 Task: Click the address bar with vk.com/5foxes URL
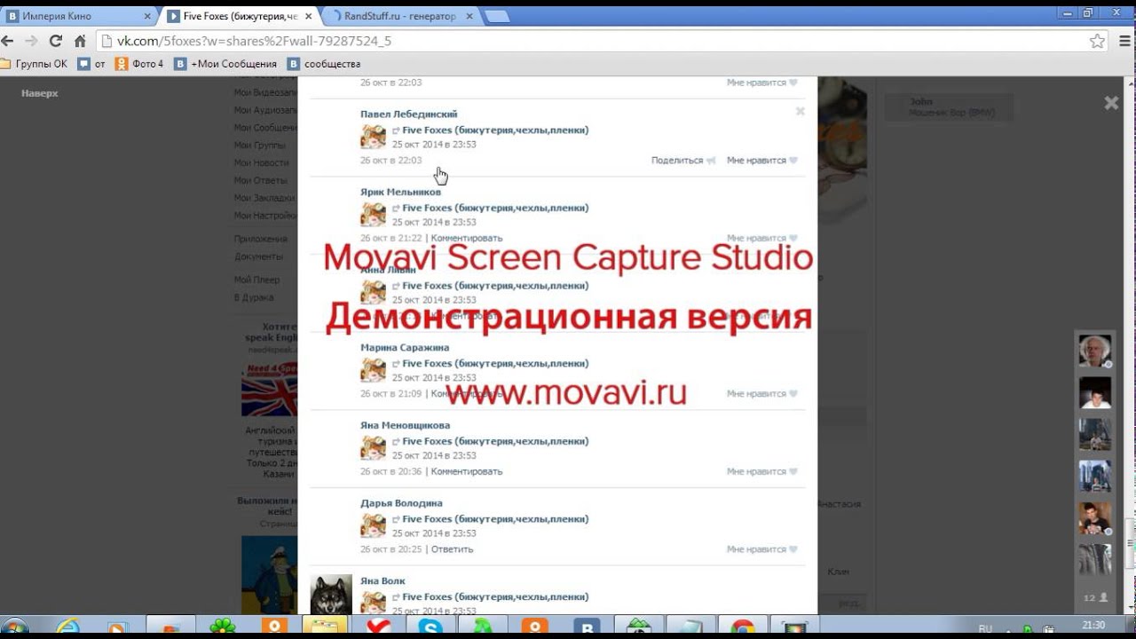(x=595, y=41)
